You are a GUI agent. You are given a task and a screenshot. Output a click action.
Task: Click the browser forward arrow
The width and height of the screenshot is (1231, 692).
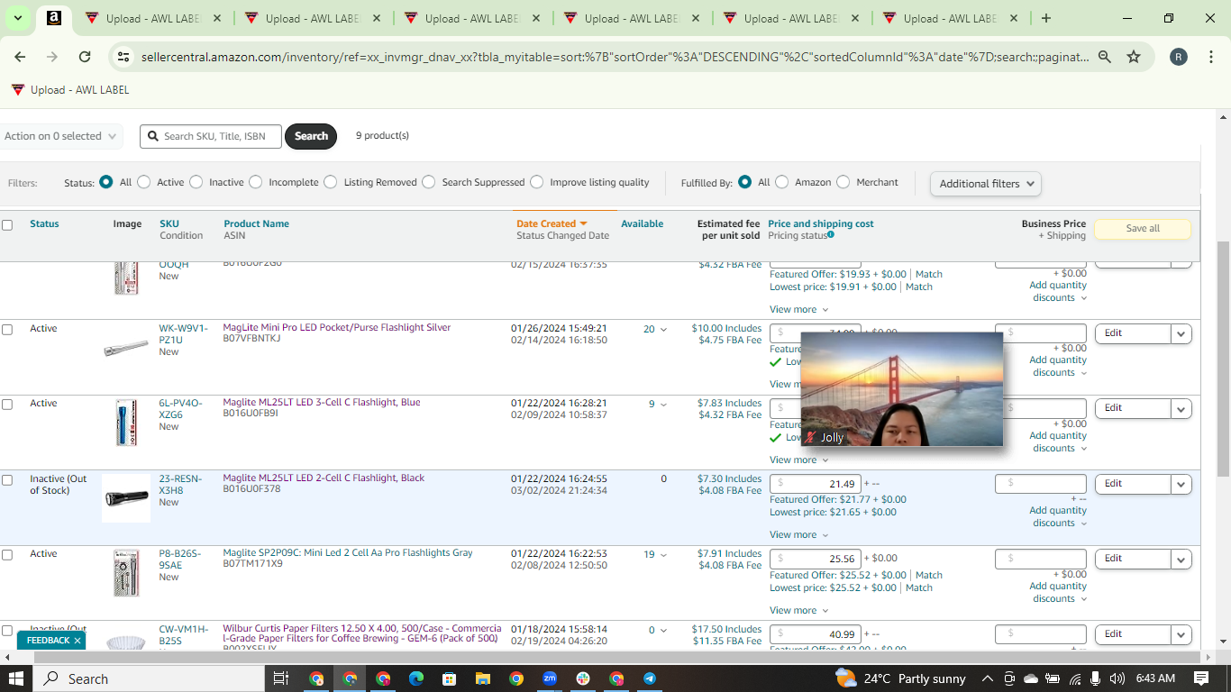click(52, 57)
